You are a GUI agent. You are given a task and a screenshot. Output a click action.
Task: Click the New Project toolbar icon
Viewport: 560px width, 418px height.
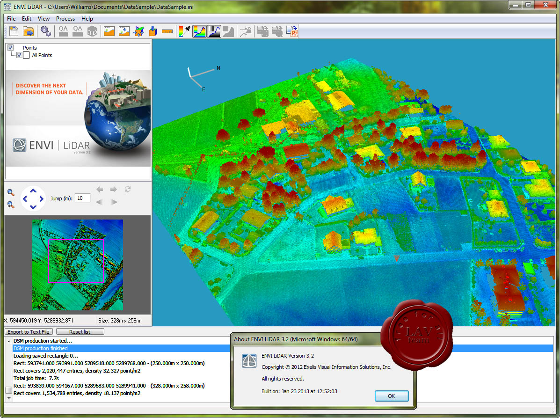(14, 31)
